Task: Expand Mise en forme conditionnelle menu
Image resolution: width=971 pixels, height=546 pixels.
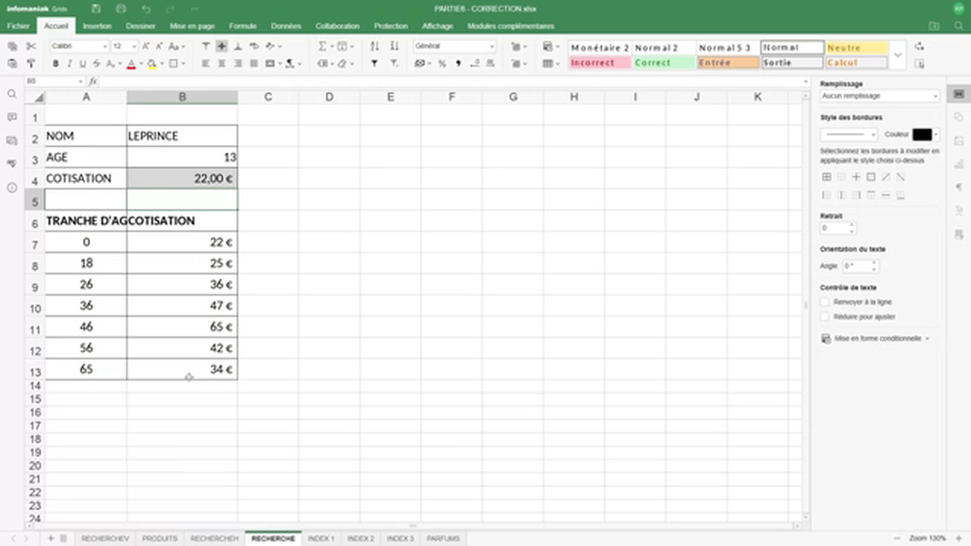Action: coord(876,338)
